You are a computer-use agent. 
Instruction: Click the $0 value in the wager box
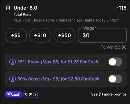coord(86,35)
